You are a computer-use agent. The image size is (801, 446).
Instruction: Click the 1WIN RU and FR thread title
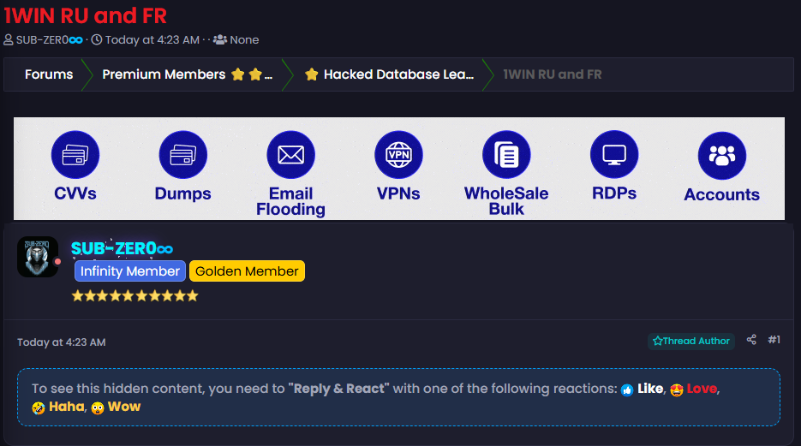click(86, 15)
